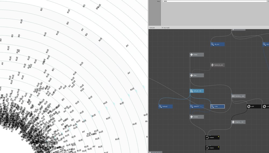
Task: Select the sort_by node icon
Action: tap(192, 91)
